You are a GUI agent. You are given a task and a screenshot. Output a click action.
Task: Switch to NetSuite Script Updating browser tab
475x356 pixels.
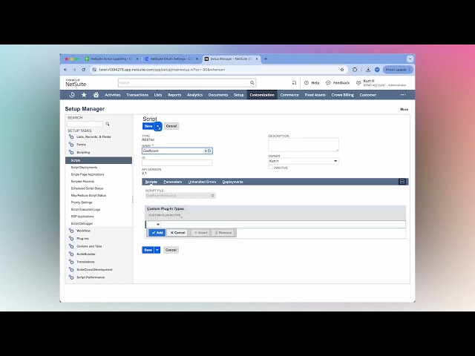(112, 59)
